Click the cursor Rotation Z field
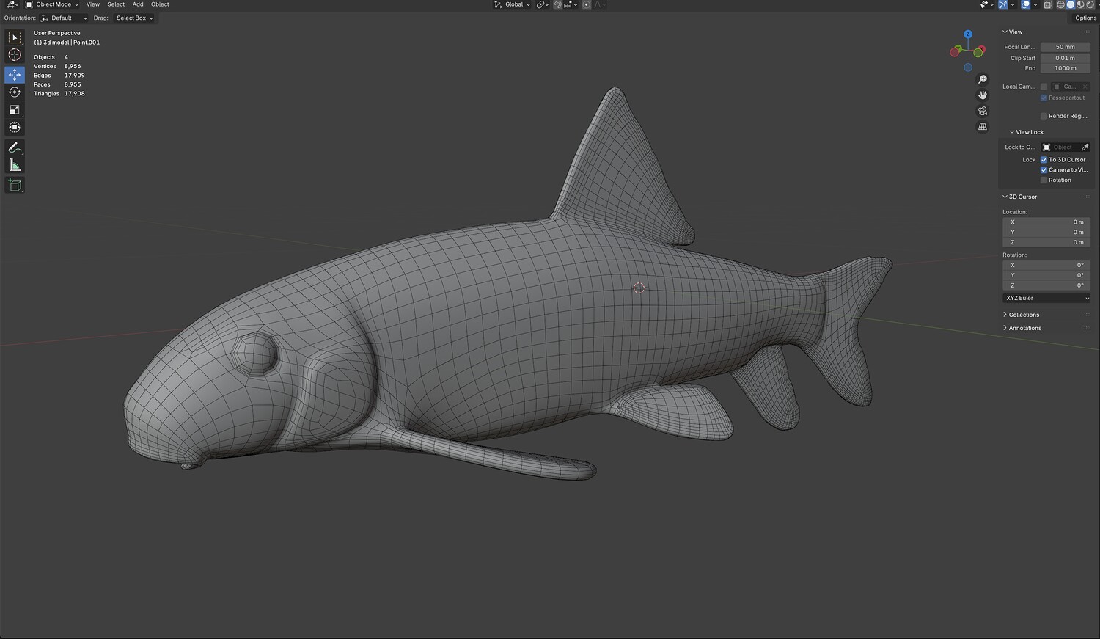The image size is (1100, 639). [1046, 285]
